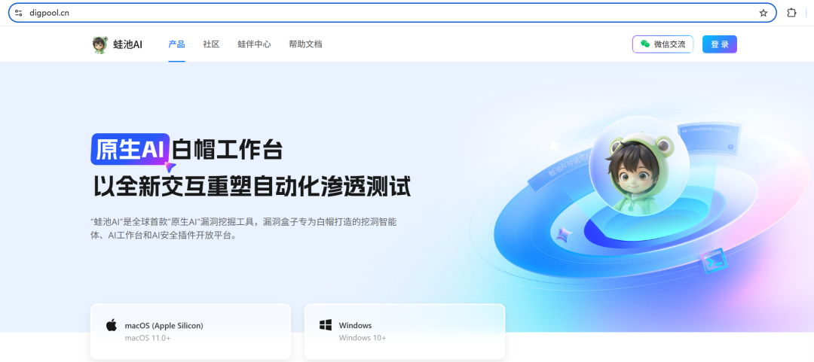Click the 原生AI highlighted heading badge
814x362 pixels.
click(x=130, y=149)
